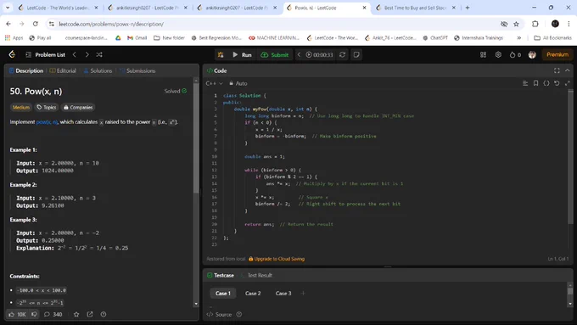Star the problem as favorite
577x325 pixels.
pos(76,314)
